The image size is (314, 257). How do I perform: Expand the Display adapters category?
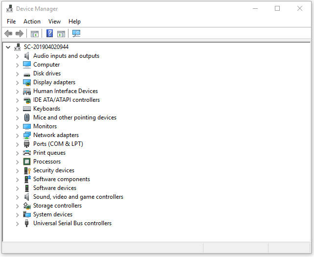point(18,83)
